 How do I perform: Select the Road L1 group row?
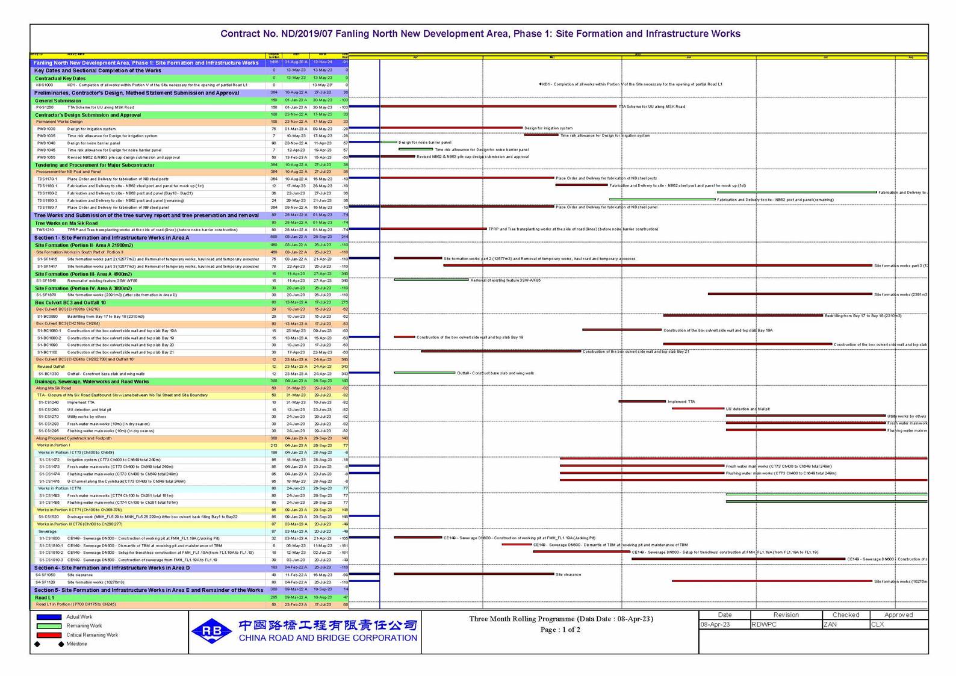[x=190, y=598]
